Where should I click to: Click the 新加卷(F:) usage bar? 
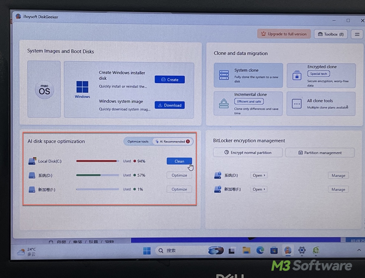[x=98, y=189]
